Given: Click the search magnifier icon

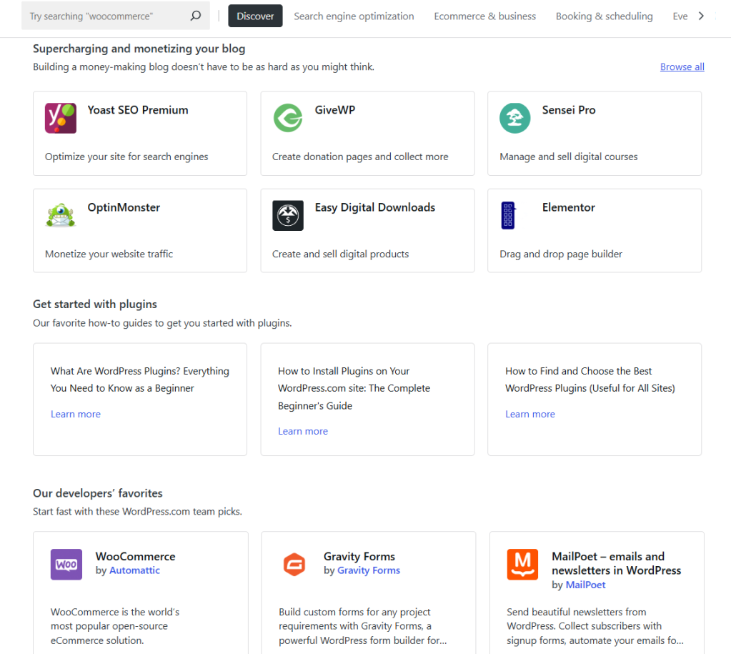Looking at the screenshot, I should [x=196, y=16].
